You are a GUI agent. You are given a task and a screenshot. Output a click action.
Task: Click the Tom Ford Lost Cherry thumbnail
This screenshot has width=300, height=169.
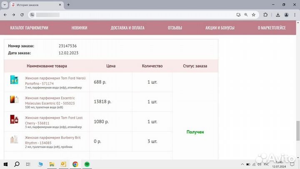tap(14, 119)
